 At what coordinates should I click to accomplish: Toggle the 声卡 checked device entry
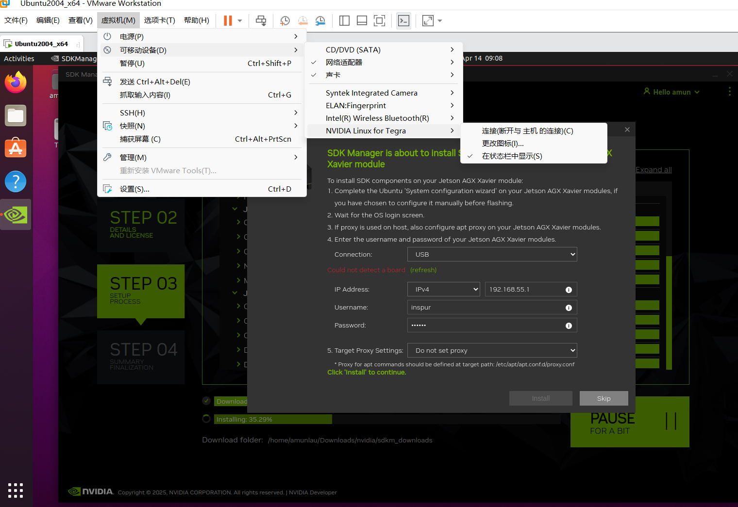pos(384,75)
